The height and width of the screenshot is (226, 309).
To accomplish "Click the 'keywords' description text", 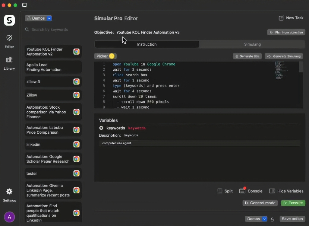I will click(131, 135).
